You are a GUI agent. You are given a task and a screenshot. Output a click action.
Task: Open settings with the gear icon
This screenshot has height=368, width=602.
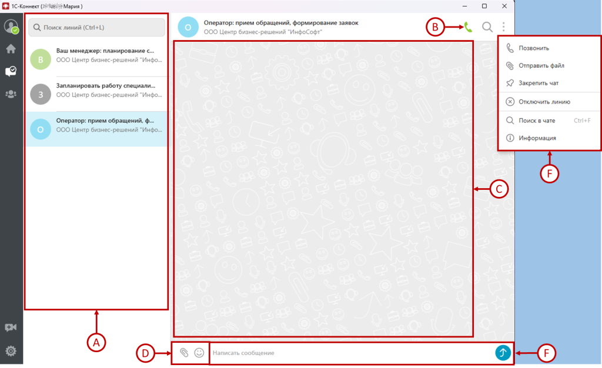pyautogui.click(x=11, y=351)
